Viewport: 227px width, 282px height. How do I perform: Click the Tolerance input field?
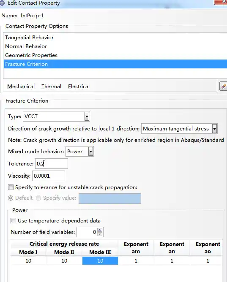click(52, 164)
